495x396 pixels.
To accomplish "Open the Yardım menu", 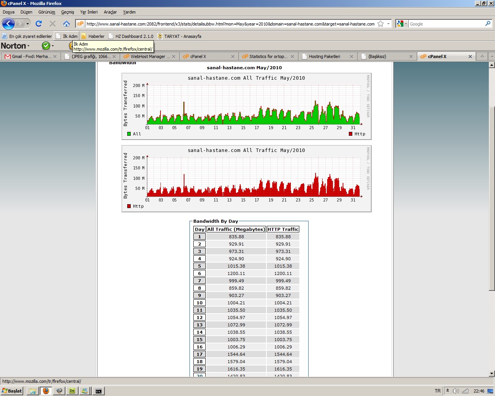I will (x=129, y=12).
